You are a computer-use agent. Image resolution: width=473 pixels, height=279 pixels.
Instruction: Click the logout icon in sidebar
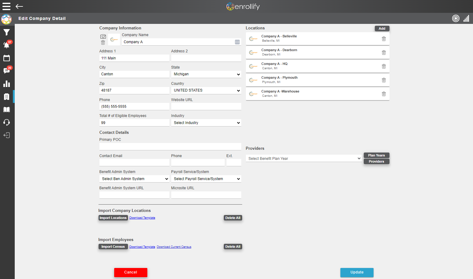tap(6, 135)
